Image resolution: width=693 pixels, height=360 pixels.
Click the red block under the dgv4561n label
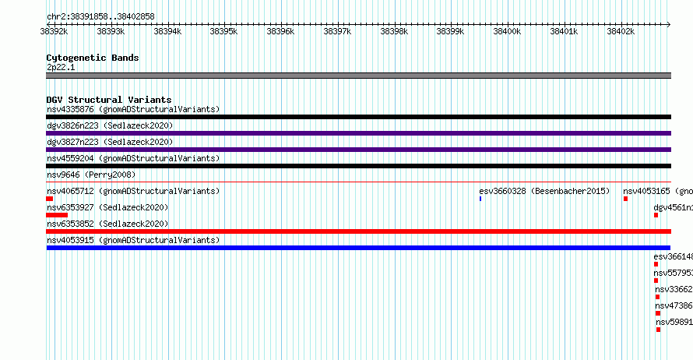click(x=656, y=215)
